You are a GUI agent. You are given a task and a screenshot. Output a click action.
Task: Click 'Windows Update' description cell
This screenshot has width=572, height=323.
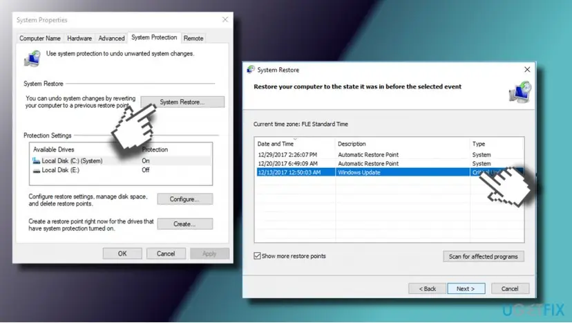pyautogui.click(x=359, y=172)
